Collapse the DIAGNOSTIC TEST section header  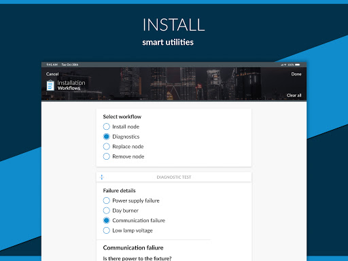(x=174, y=177)
